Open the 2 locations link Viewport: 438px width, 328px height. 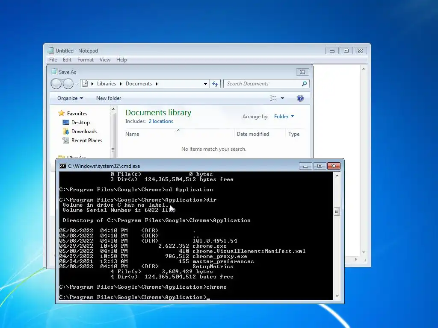[161, 121]
